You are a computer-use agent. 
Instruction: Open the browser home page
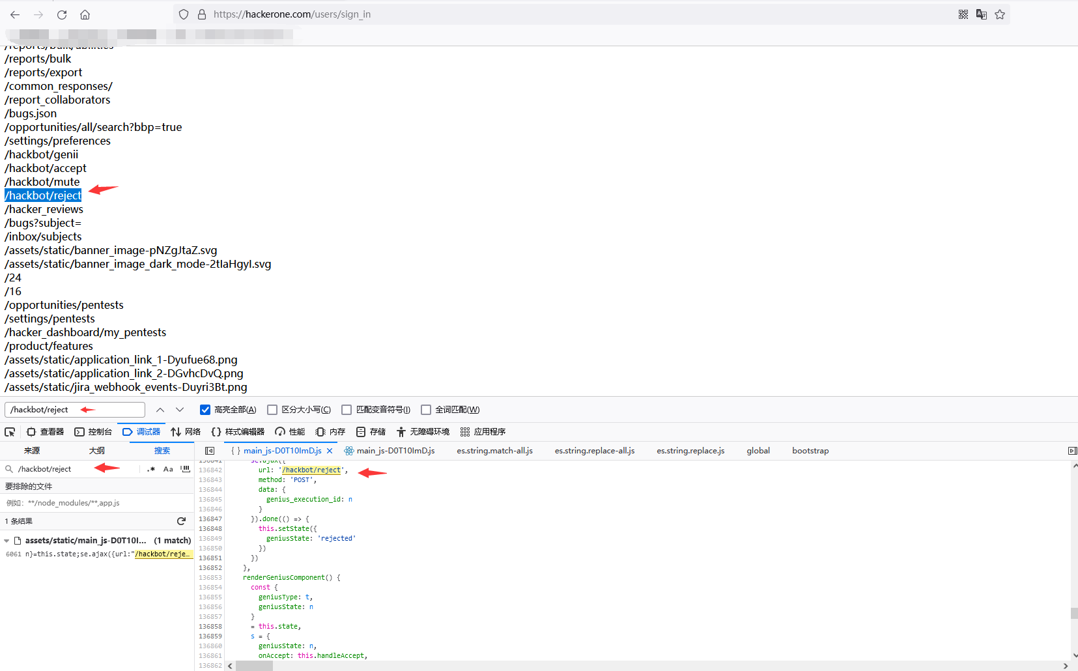[85, 14]
